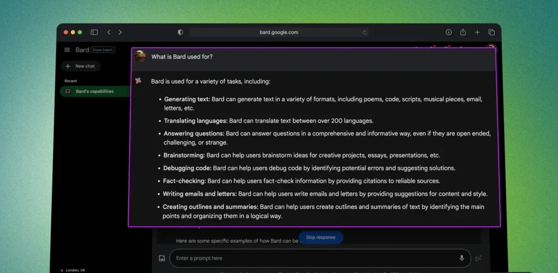This screenshot has height=273, width=558.
Task: Open the Safari share sheet icon
Action: coord(463,32)
